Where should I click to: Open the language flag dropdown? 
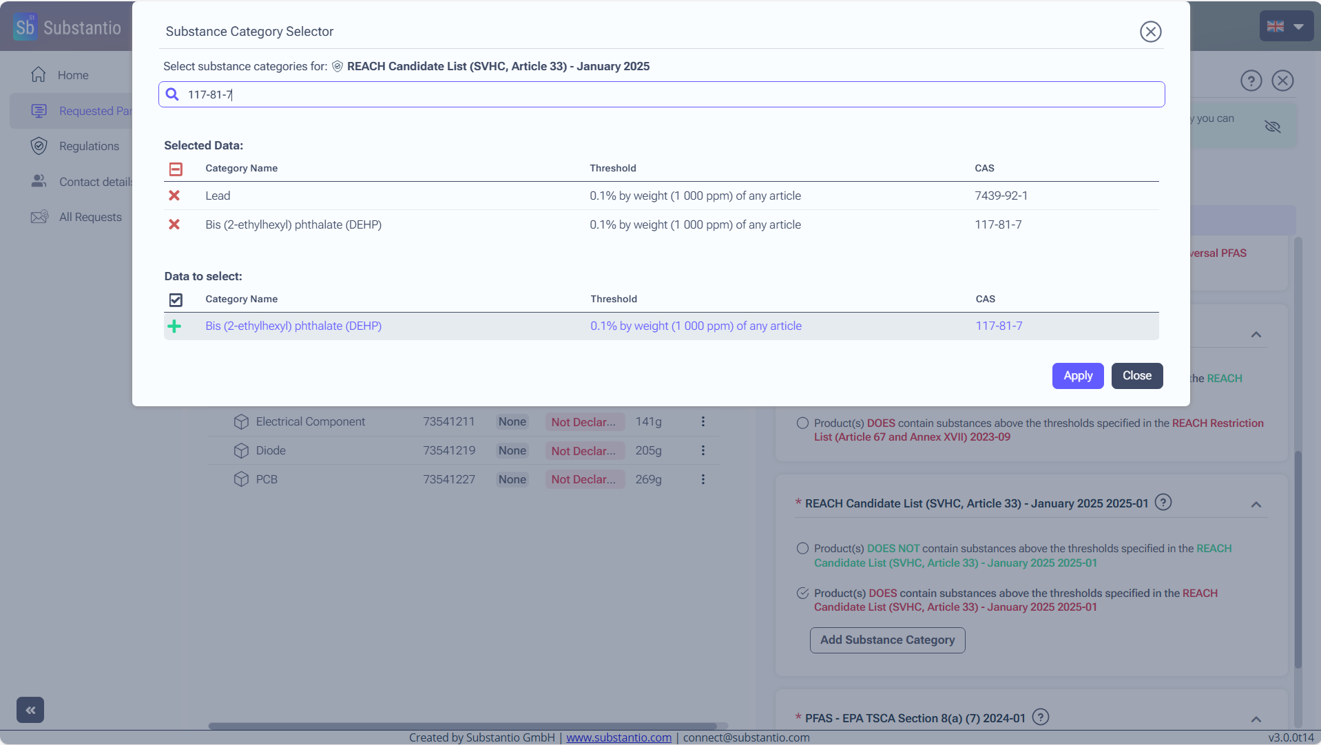(x=1285, y=27)
